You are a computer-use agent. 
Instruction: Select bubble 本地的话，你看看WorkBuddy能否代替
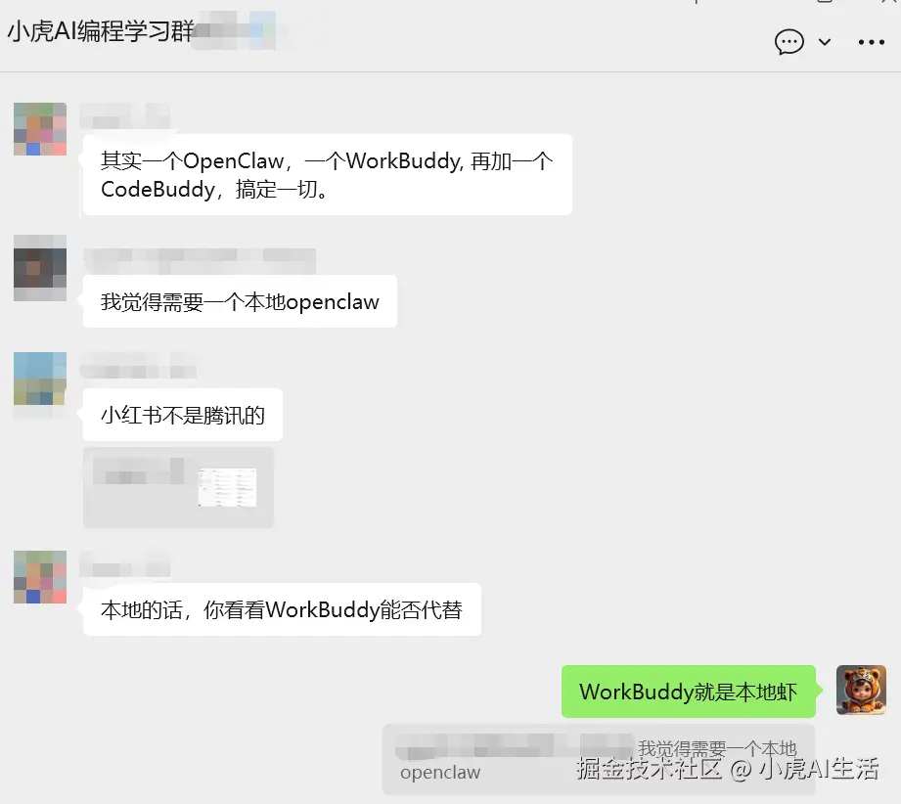(282, 609)
